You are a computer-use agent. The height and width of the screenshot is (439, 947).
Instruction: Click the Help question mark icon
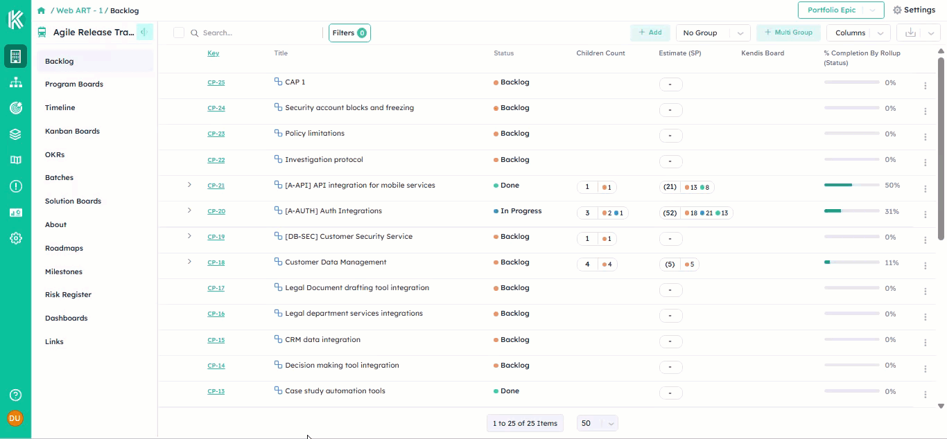pos(15,395)
